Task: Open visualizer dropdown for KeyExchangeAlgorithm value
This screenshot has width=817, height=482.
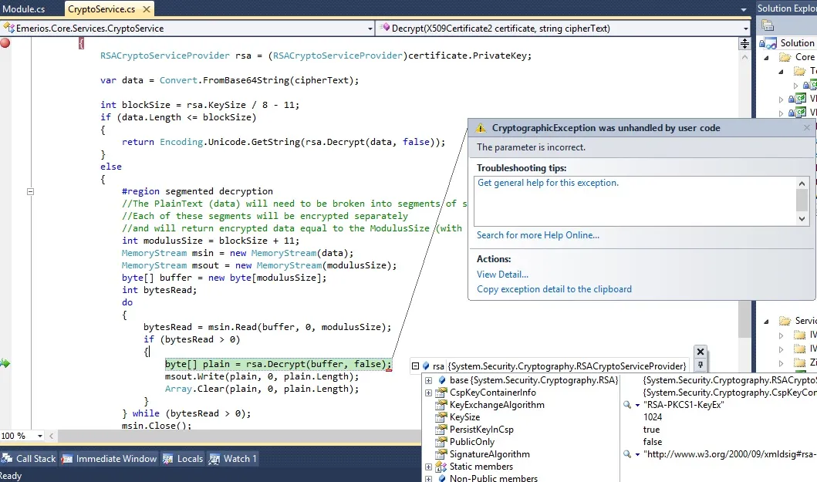Action: pyautogui.click(x=637, y=405)
